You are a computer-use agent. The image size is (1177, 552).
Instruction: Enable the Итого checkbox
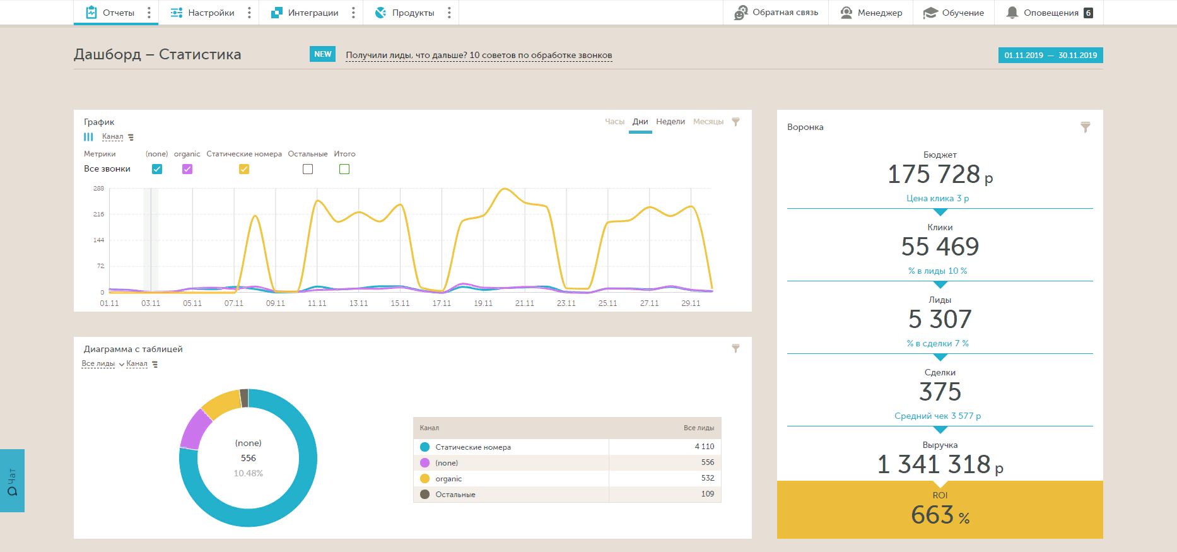coord(344,169)
